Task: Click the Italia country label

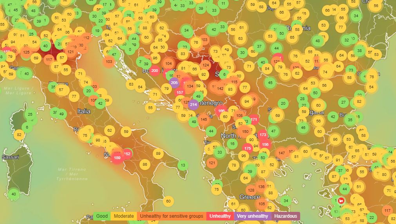Action: 83,111
